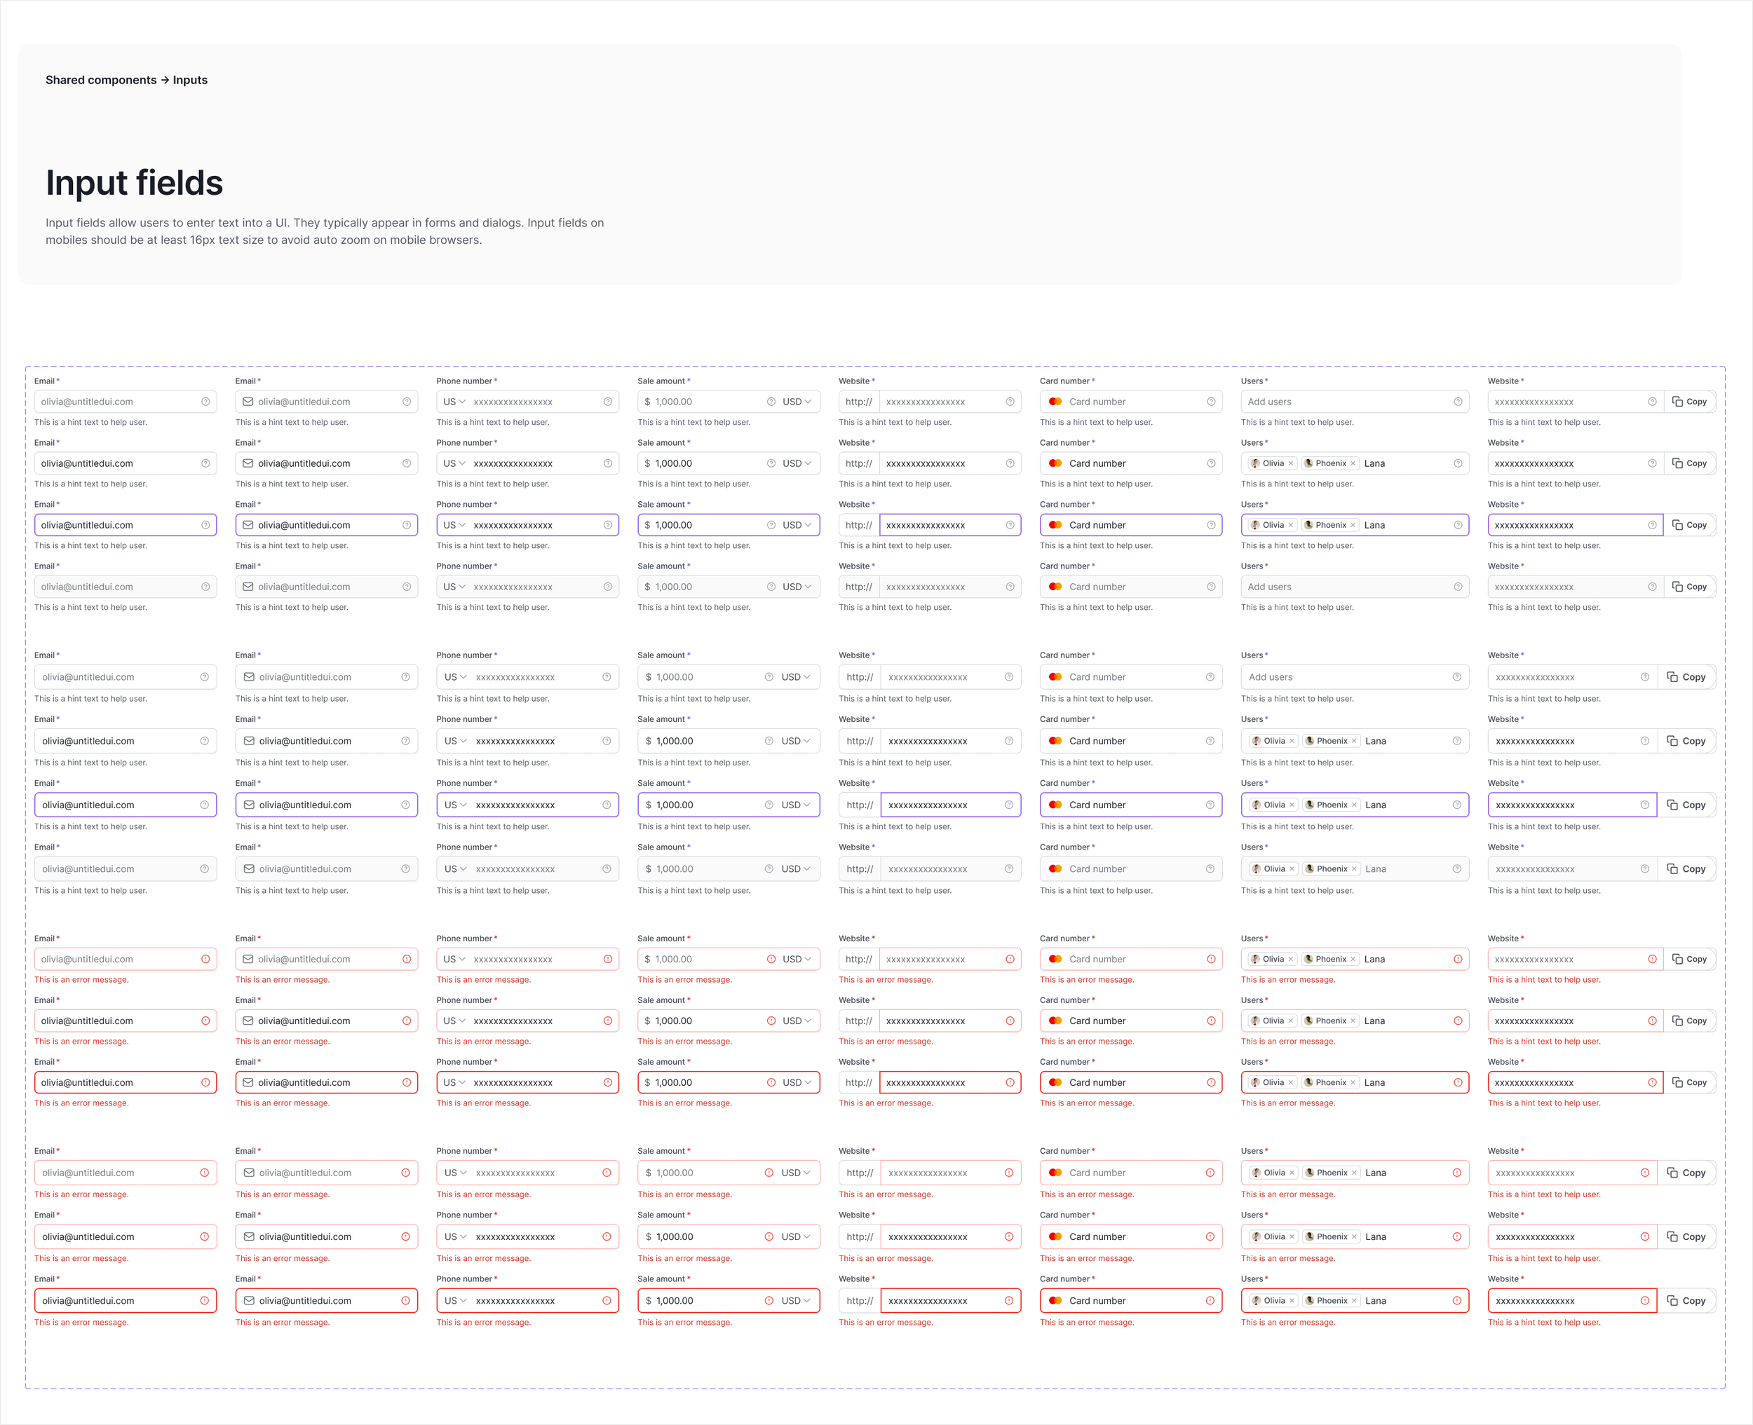Click help icon in topmost Card number field
This screenshot has width=1753, height=1425.
coord(1211,402)
